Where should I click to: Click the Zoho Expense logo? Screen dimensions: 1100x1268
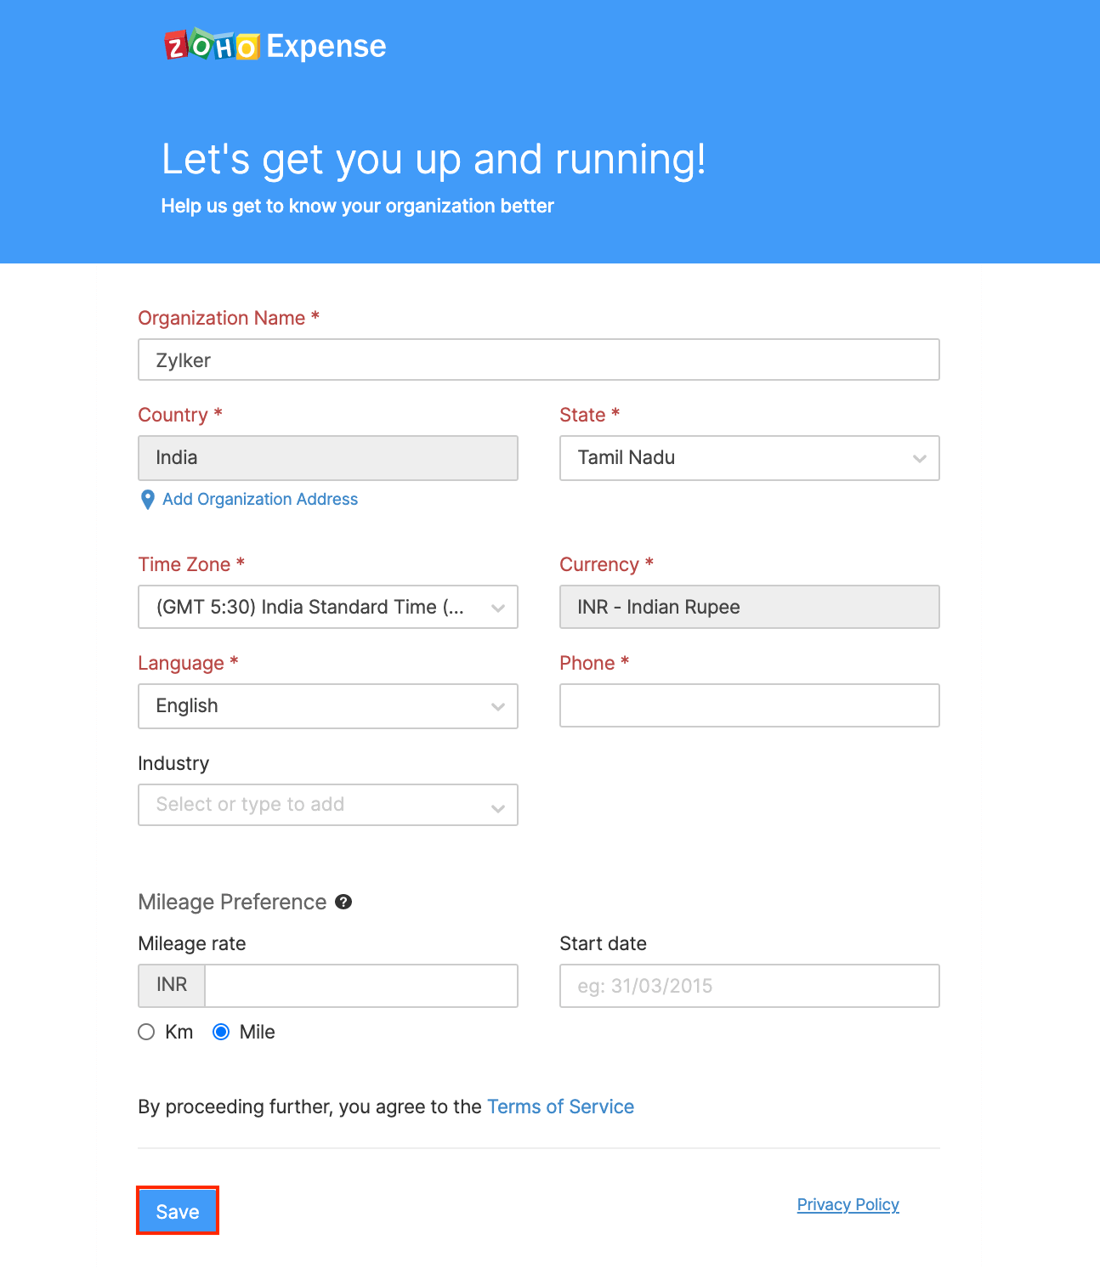tap(275, 46)
